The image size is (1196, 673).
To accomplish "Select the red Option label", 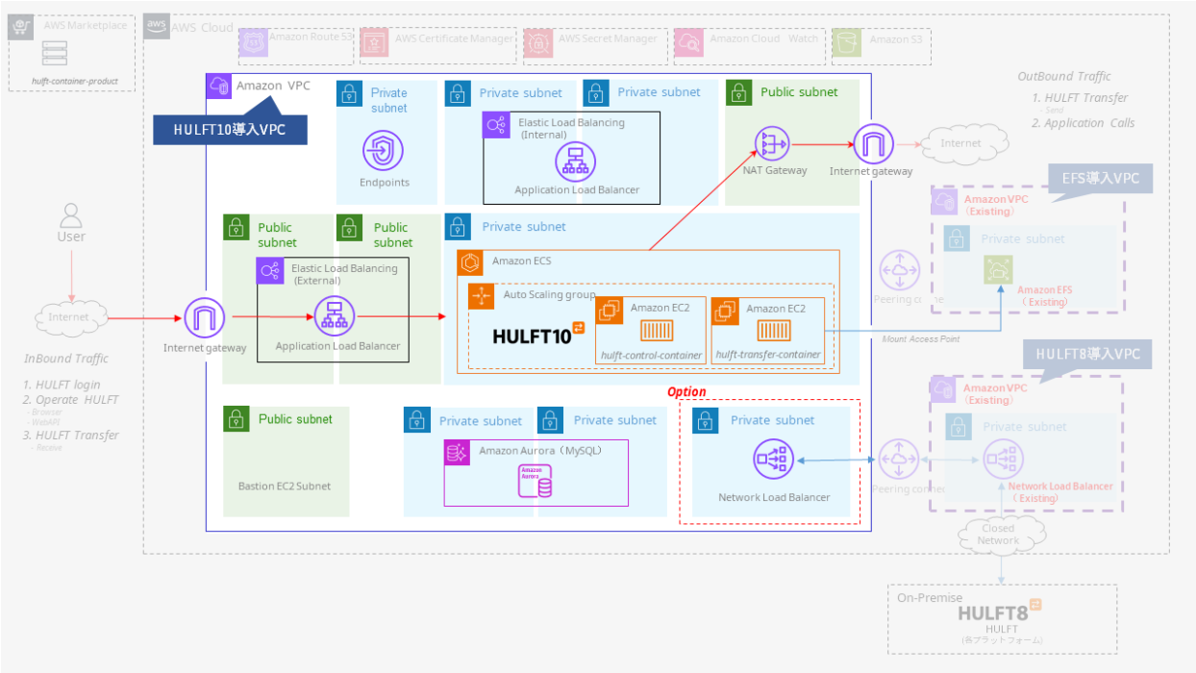I will 686,391.
